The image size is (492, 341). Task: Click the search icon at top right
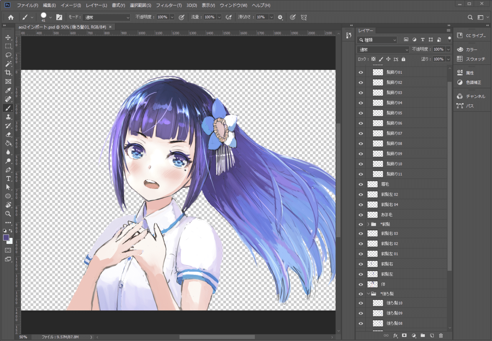point(470,17)
